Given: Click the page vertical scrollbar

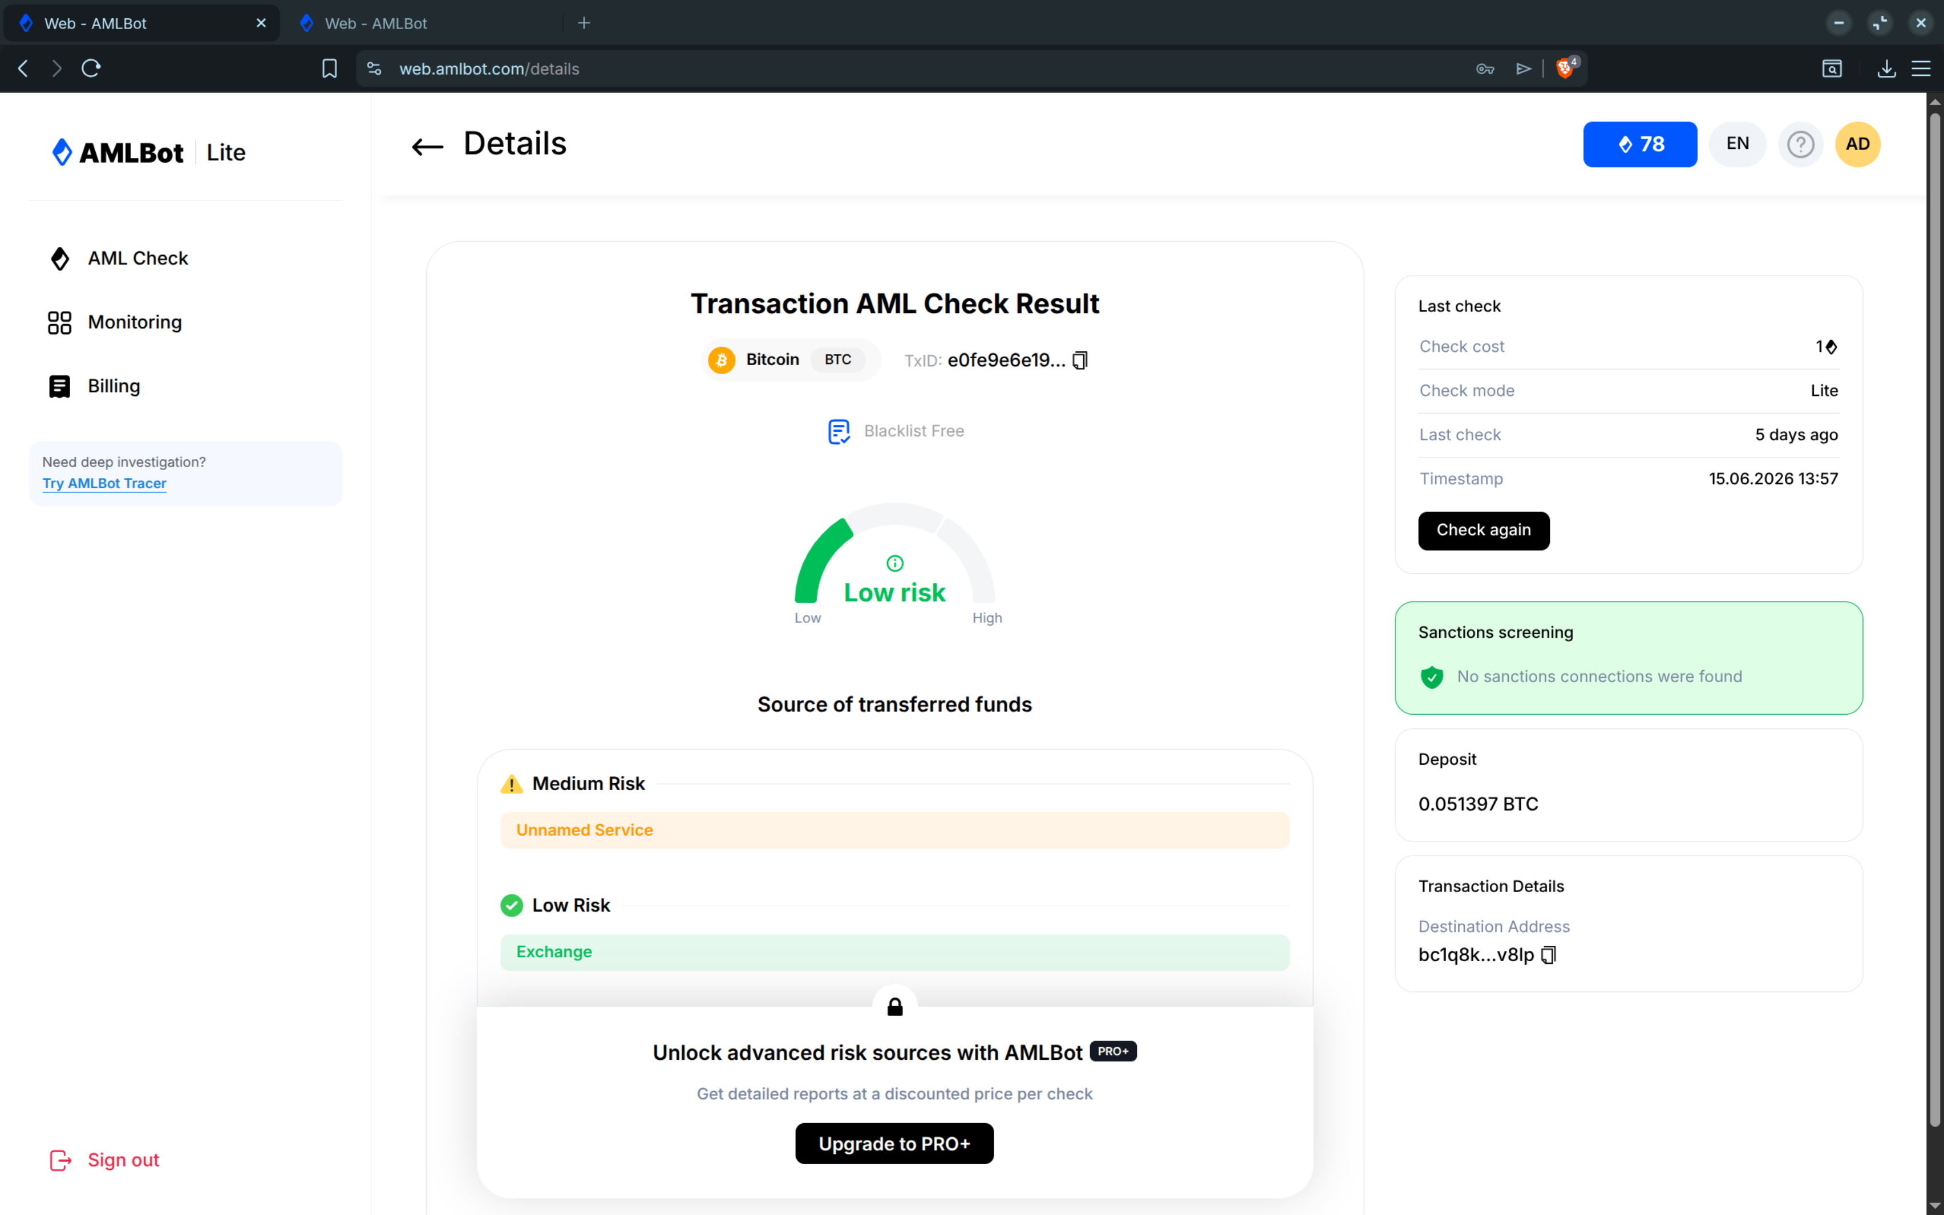Looking at the screenshot, I should [x=1934, y=619].
